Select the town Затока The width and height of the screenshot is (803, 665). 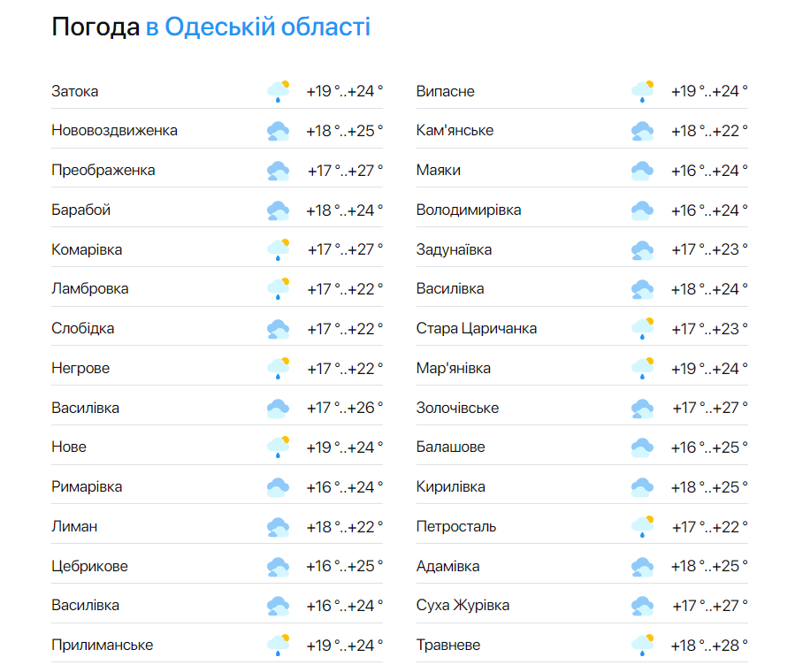71,90
